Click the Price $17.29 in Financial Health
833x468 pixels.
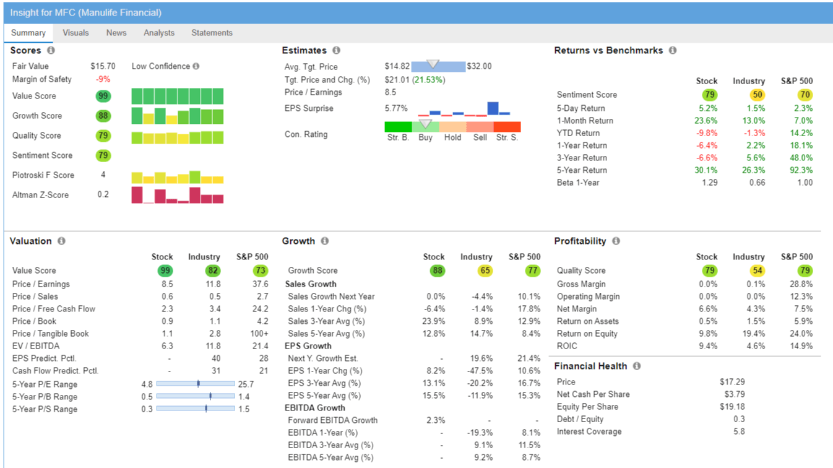point(733,382)
